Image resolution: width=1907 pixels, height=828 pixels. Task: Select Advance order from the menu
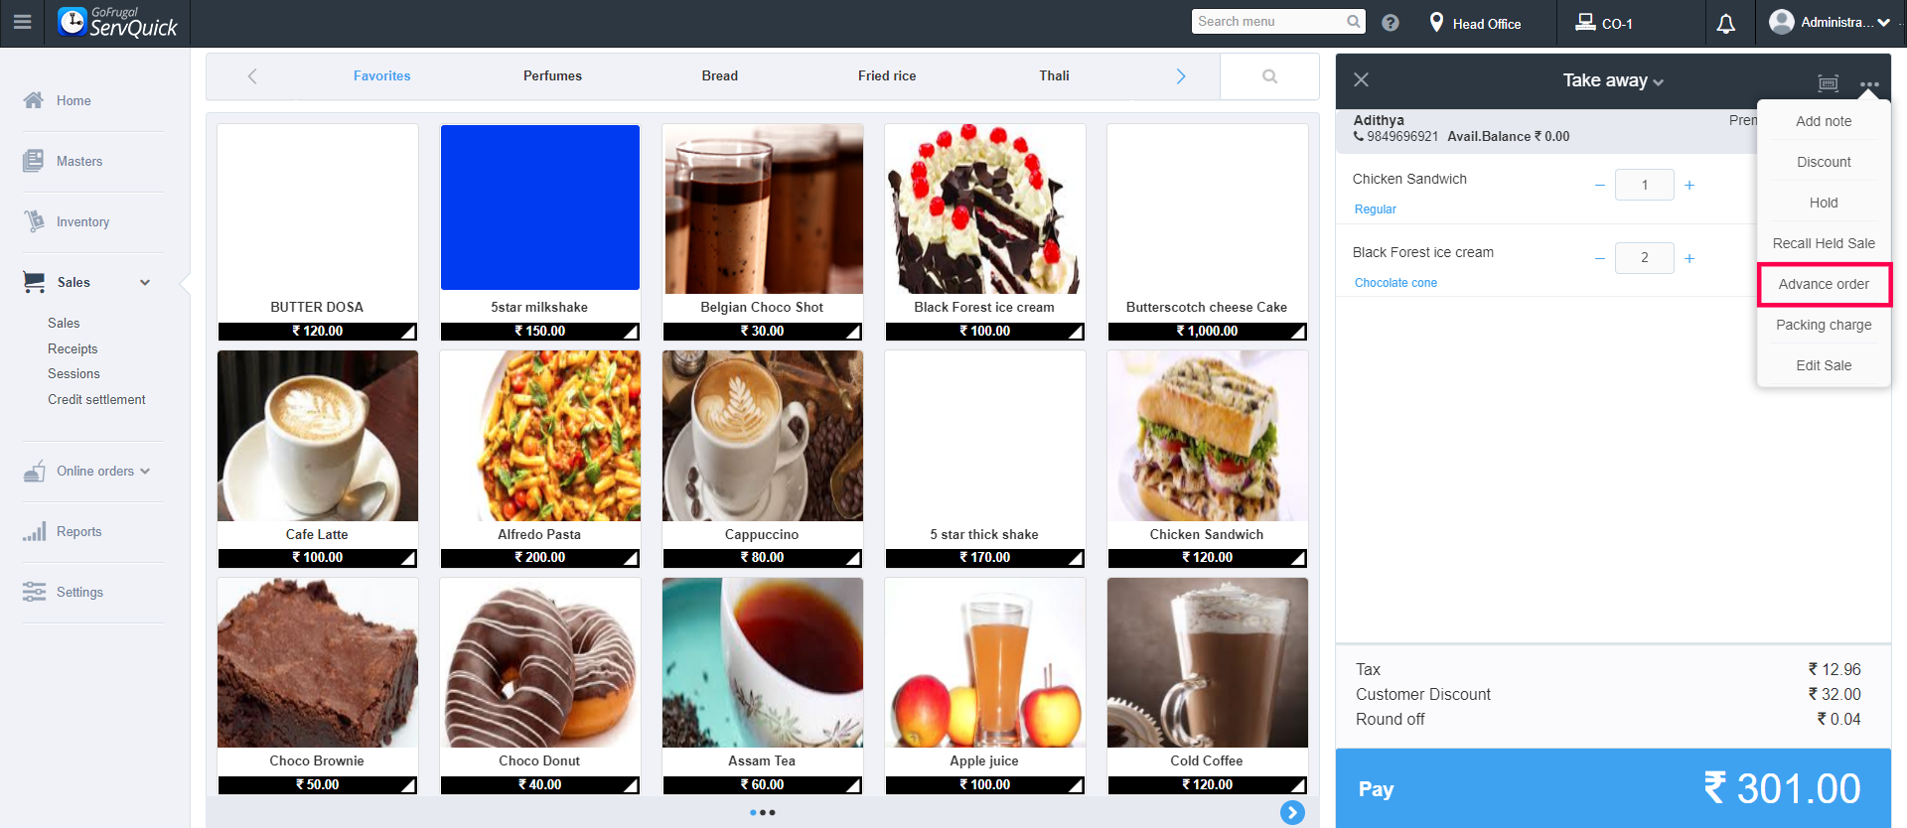point(1824,284)
